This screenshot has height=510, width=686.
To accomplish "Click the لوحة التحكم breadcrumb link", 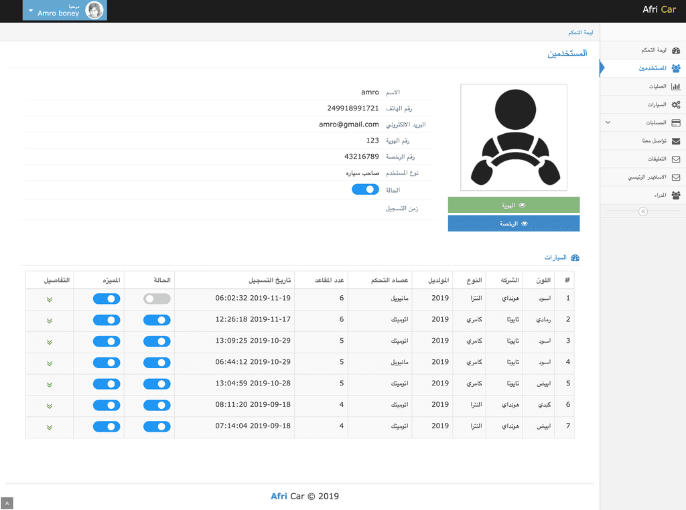I will (581, 33).
